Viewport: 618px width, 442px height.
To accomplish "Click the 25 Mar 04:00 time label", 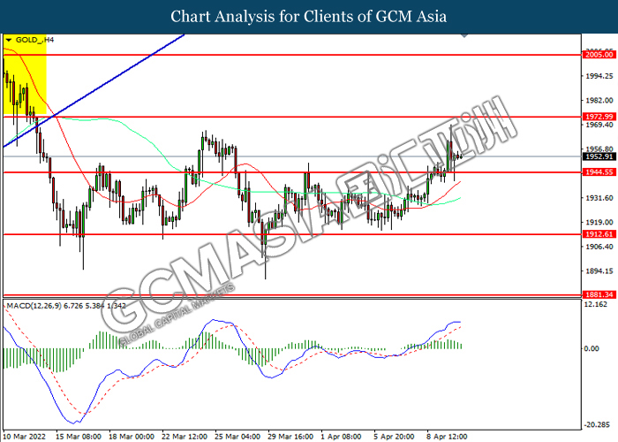I will tap(237, 437).
